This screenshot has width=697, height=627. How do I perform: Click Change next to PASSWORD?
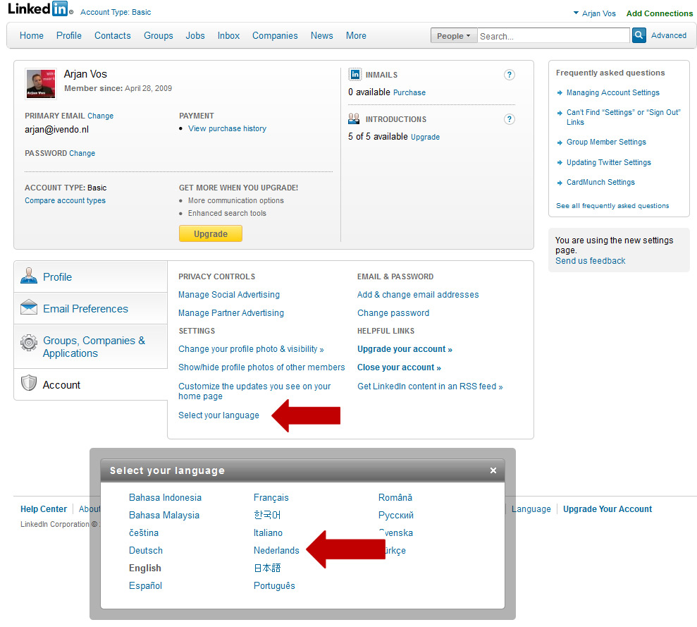(82, 153)
